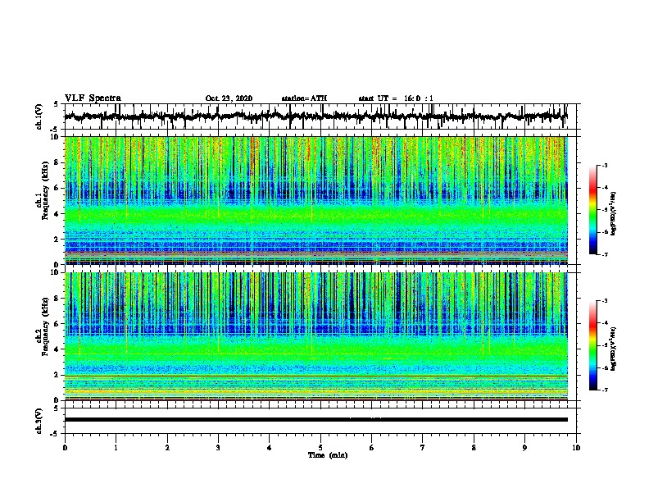Click the ch.1(V) waveform trace
649x502 pixels.
315,116
